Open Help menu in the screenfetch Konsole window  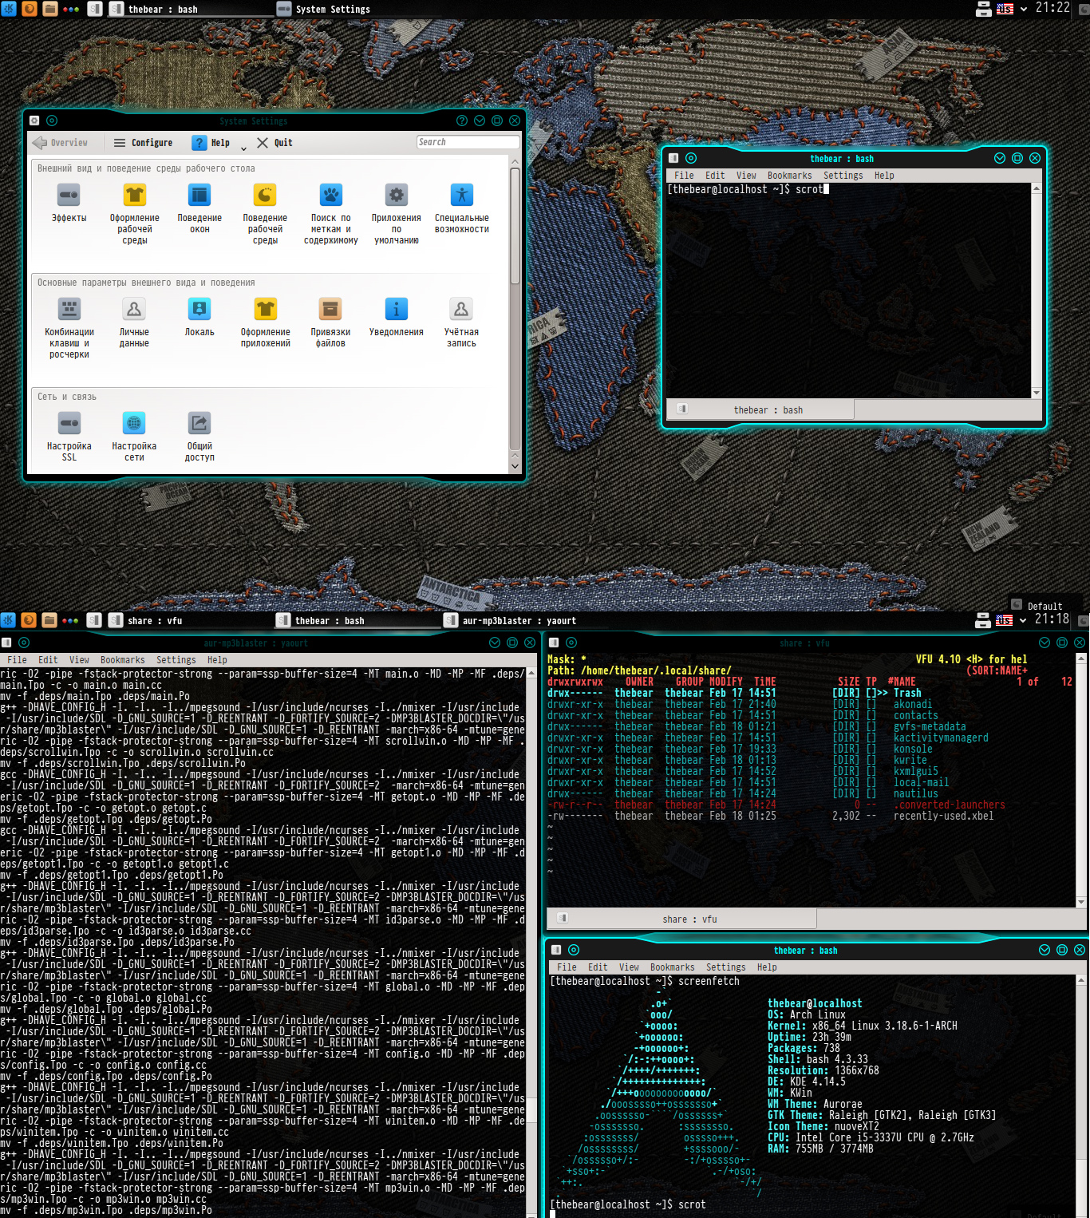767,967
